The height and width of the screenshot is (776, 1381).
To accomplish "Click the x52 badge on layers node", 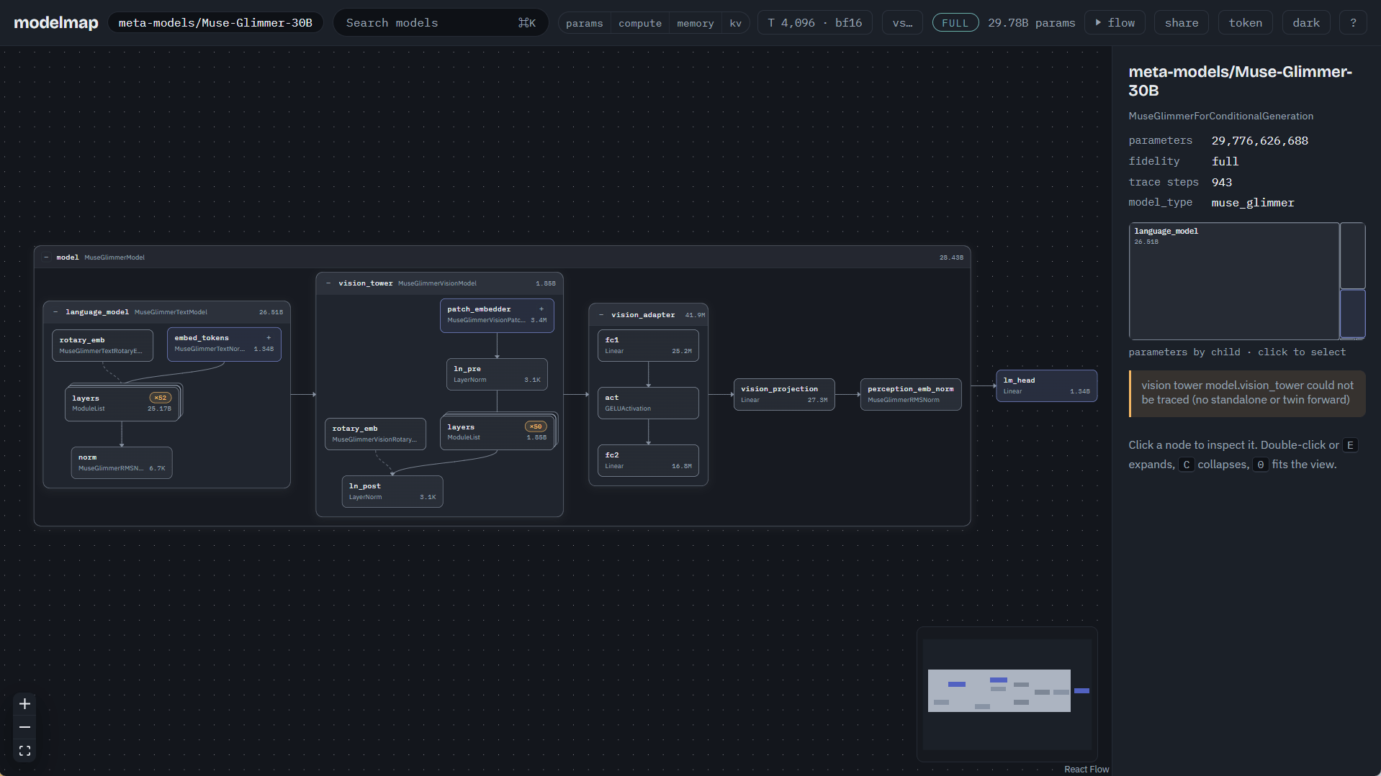I will pyautogui.click(x=161, y=398).
